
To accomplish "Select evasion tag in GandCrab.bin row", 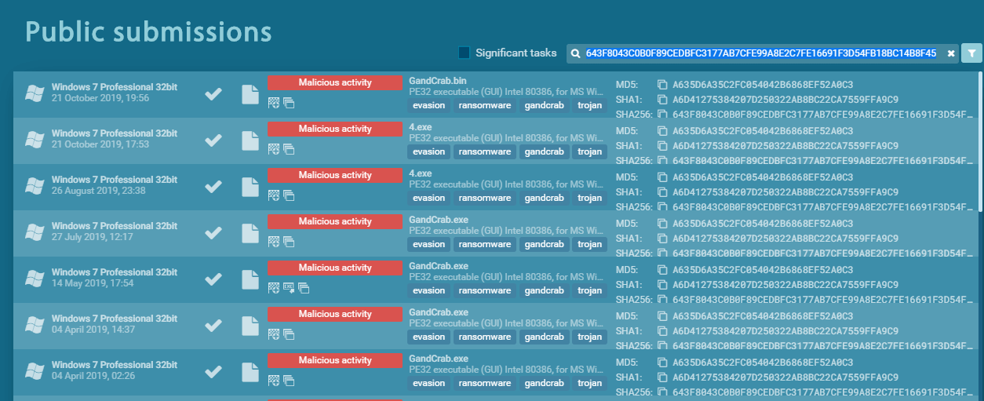I will click(x=428, y=106).
